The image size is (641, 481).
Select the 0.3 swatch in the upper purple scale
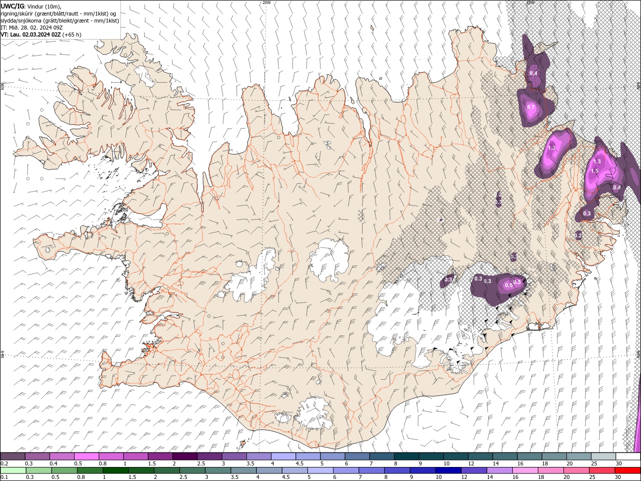37,456
